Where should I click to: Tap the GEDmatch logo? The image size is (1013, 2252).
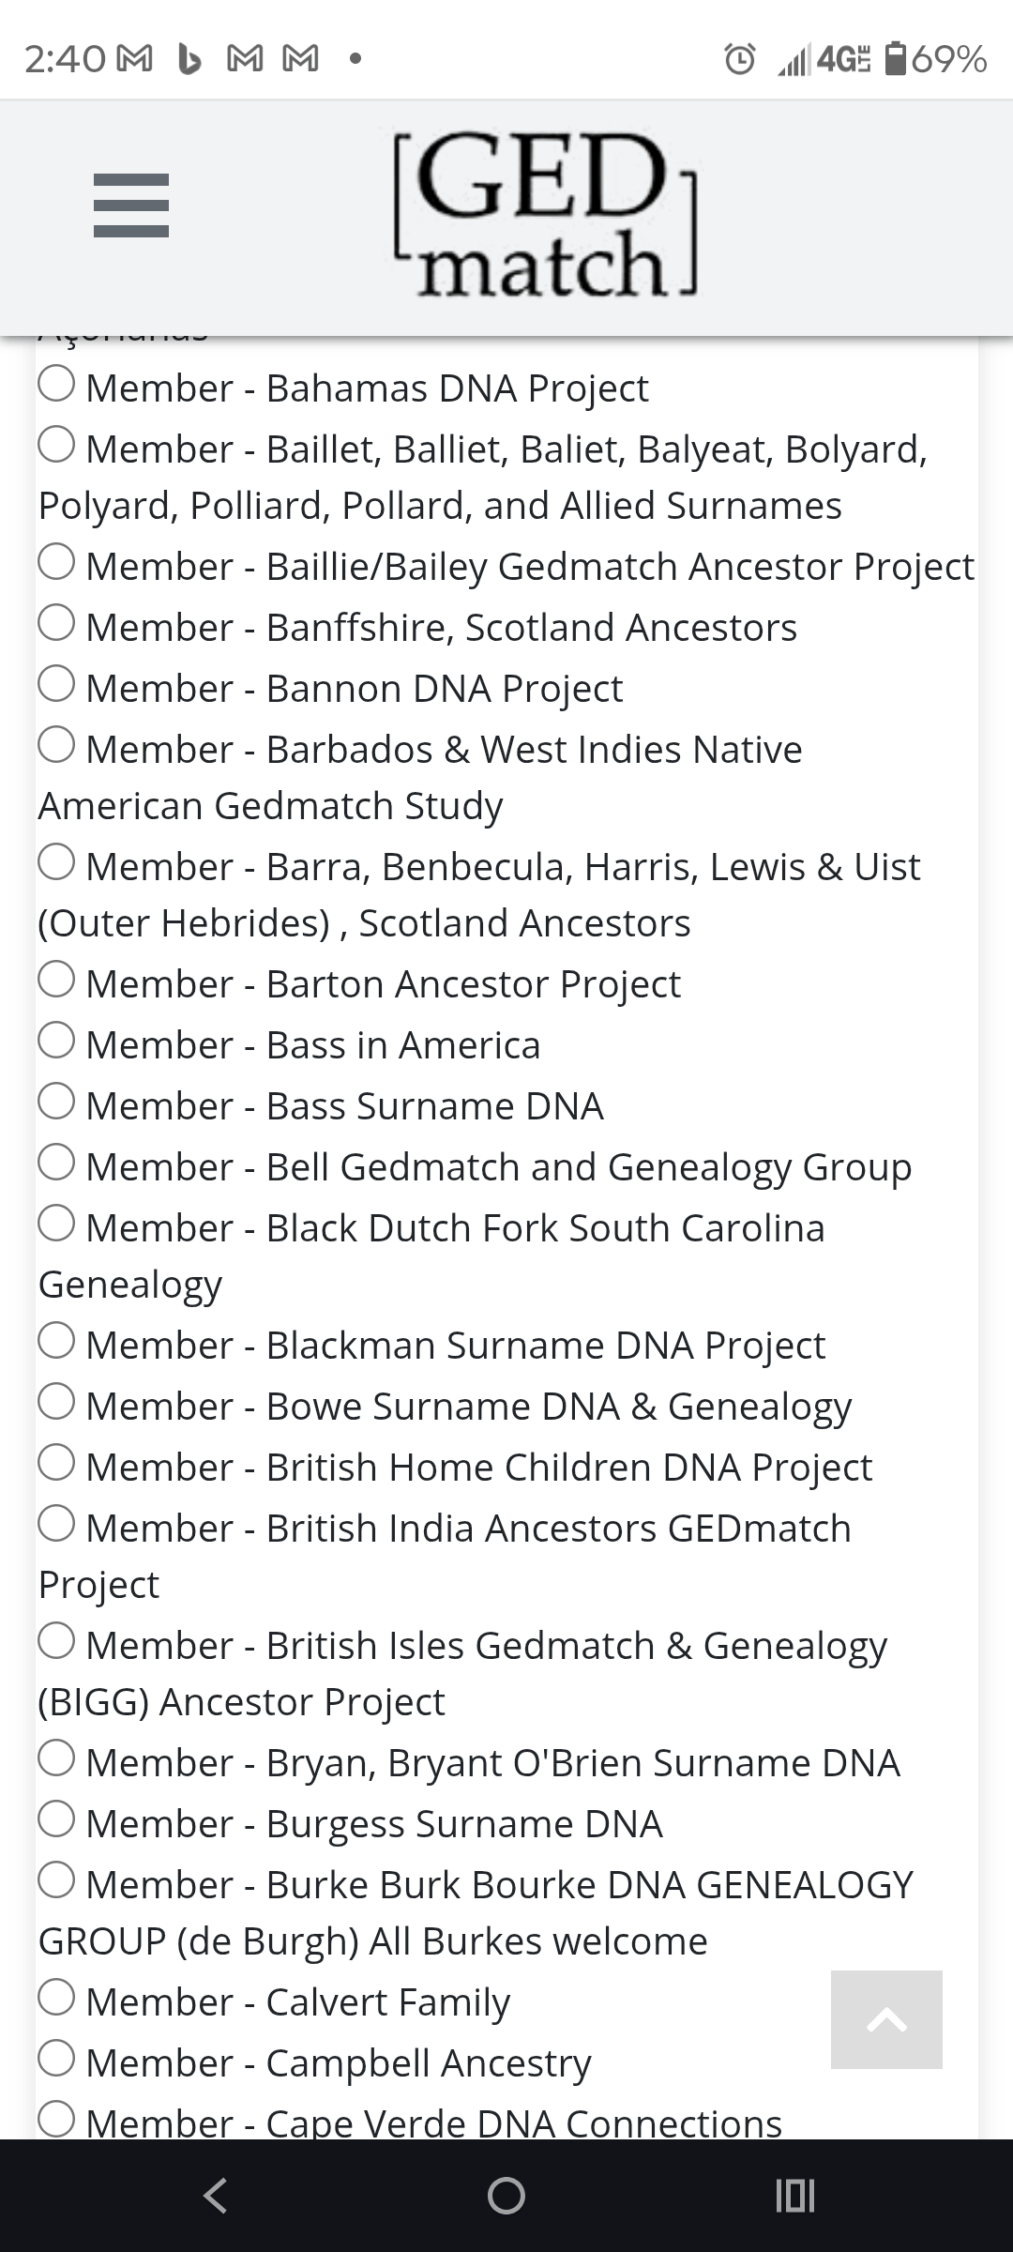click(x=542, y=214)
